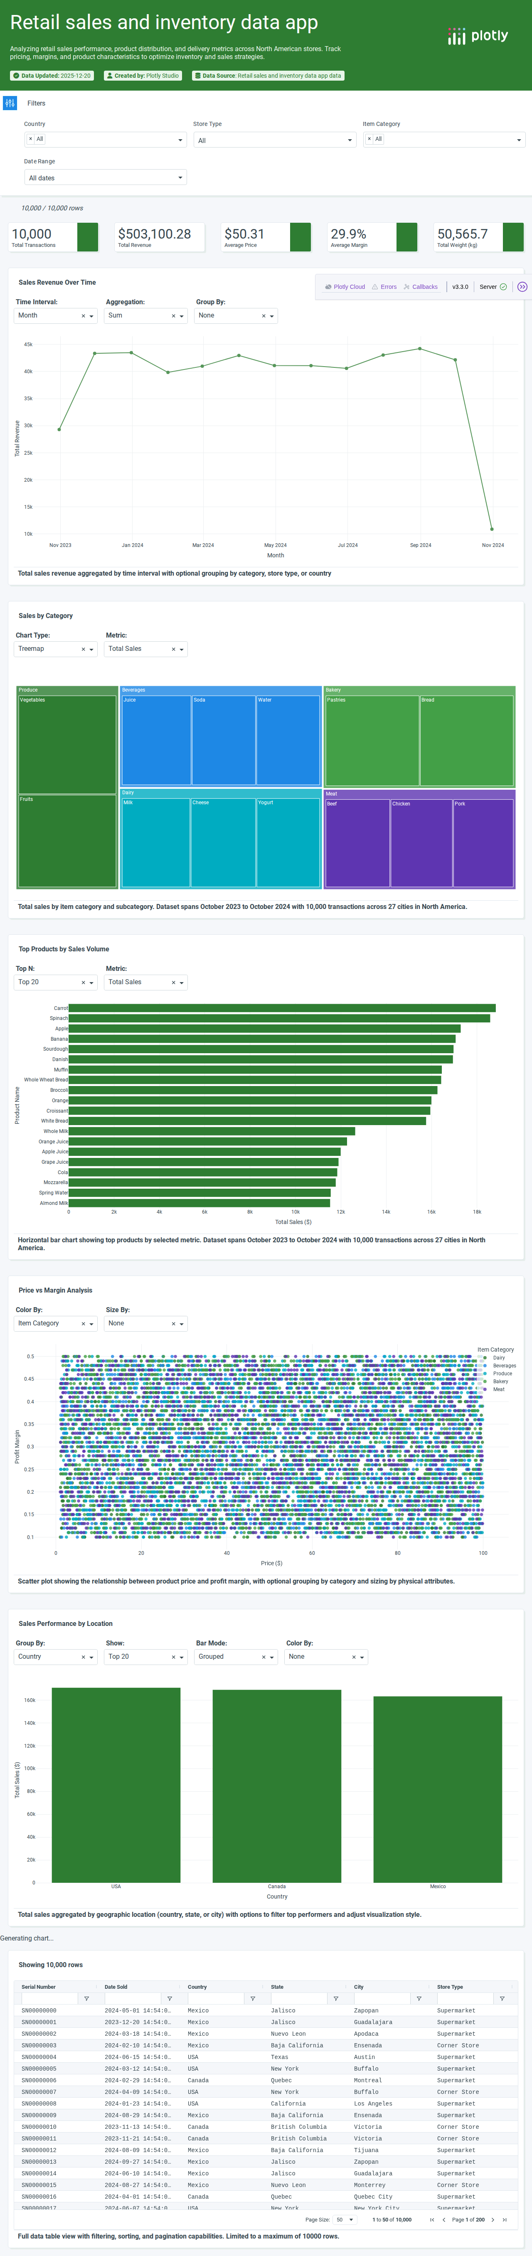Click the Beef treemap tile
Screen dimensions: 532x2256
tap(357, 843)
